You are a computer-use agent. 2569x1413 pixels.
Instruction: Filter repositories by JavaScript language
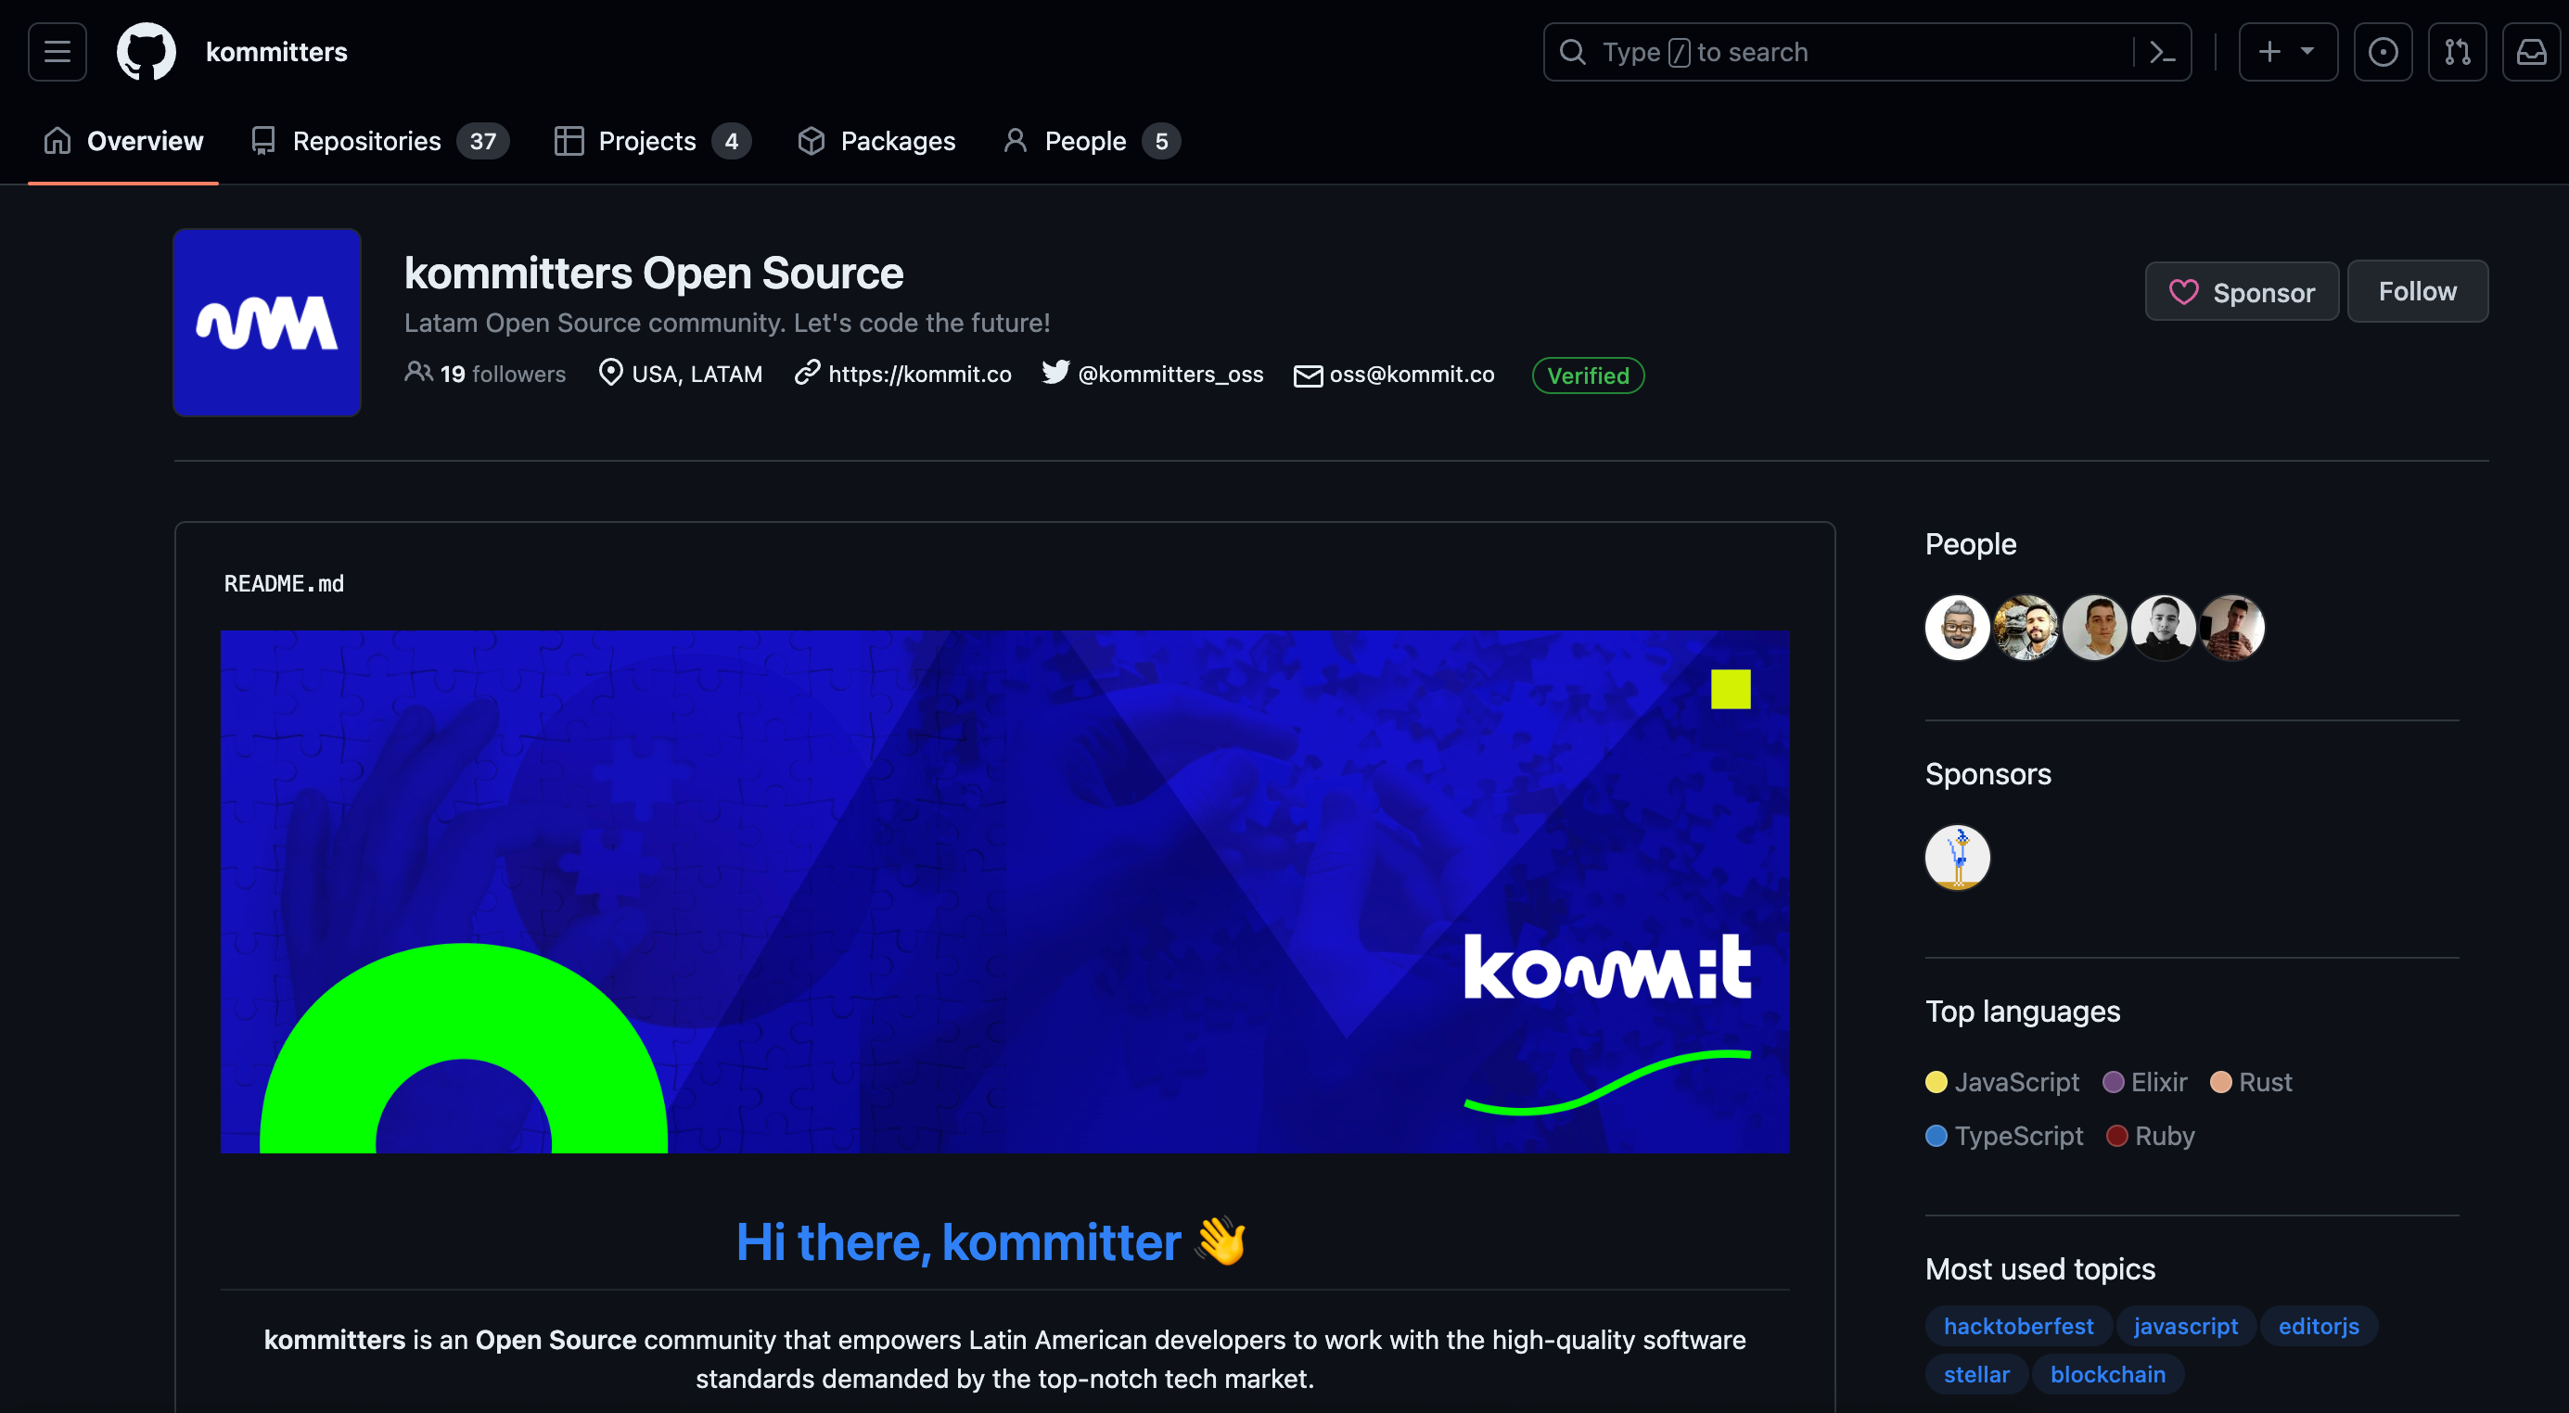(x=2002, y=1082)
